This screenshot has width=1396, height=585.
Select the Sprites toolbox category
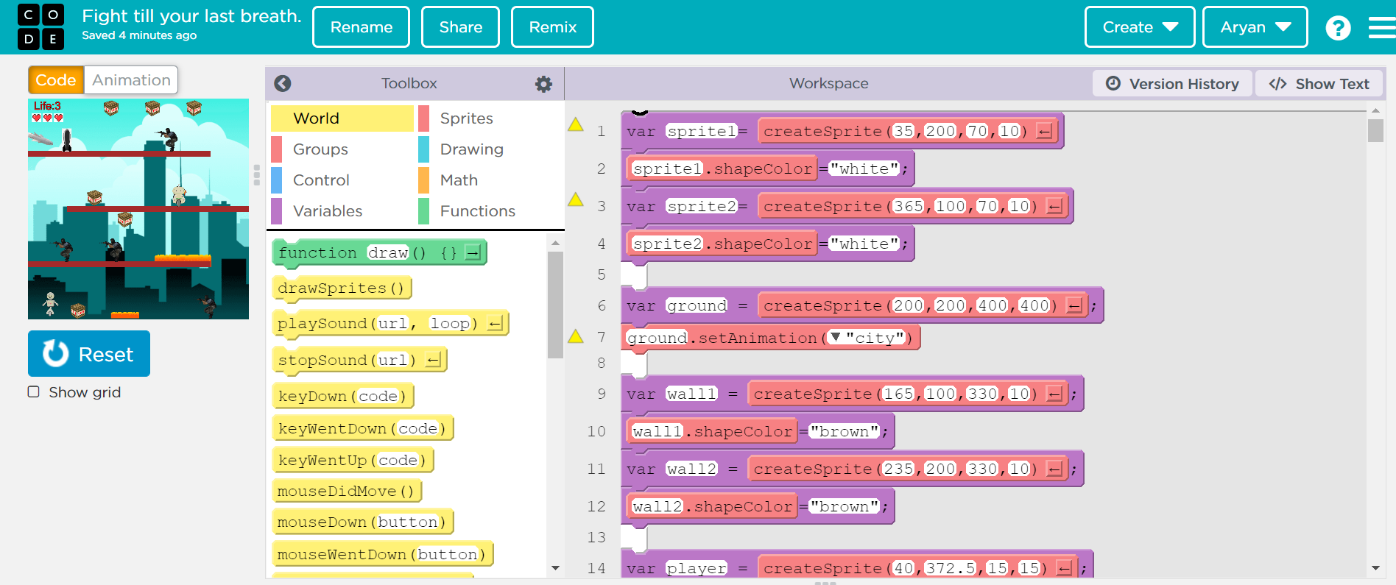490,118
